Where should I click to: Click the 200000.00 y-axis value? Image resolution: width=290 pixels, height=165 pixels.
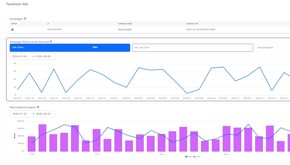(x=20, y=121)
